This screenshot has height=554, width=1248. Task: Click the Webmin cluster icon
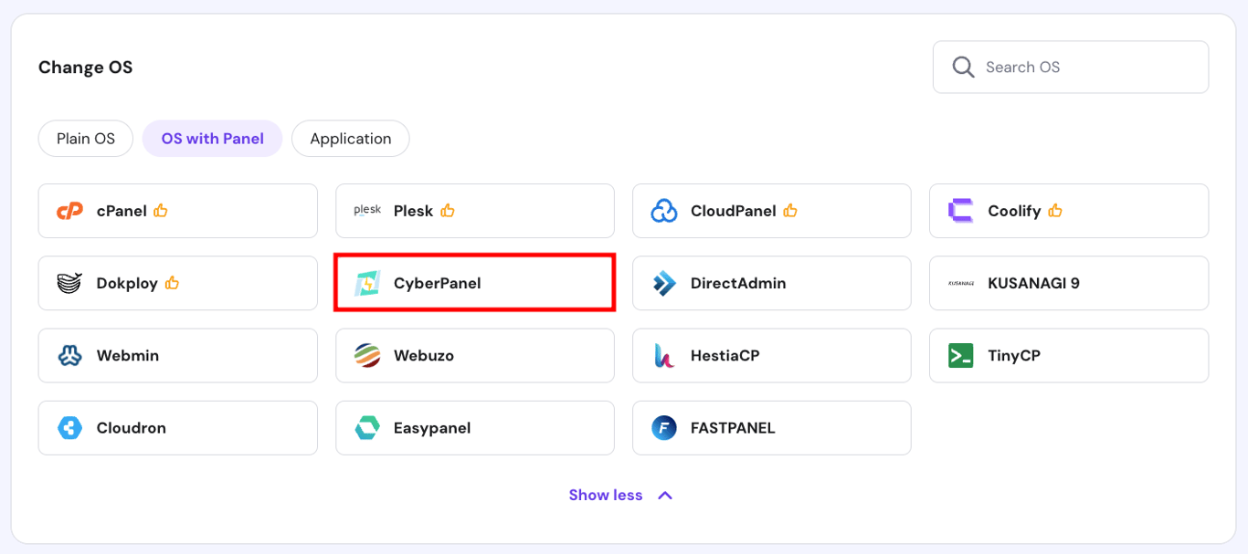click(71, 355)
